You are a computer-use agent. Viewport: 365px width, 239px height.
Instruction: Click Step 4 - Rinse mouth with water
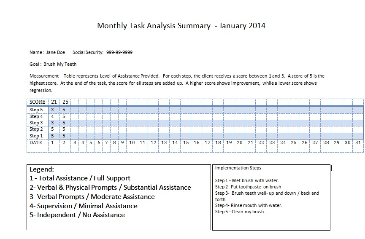249,206
